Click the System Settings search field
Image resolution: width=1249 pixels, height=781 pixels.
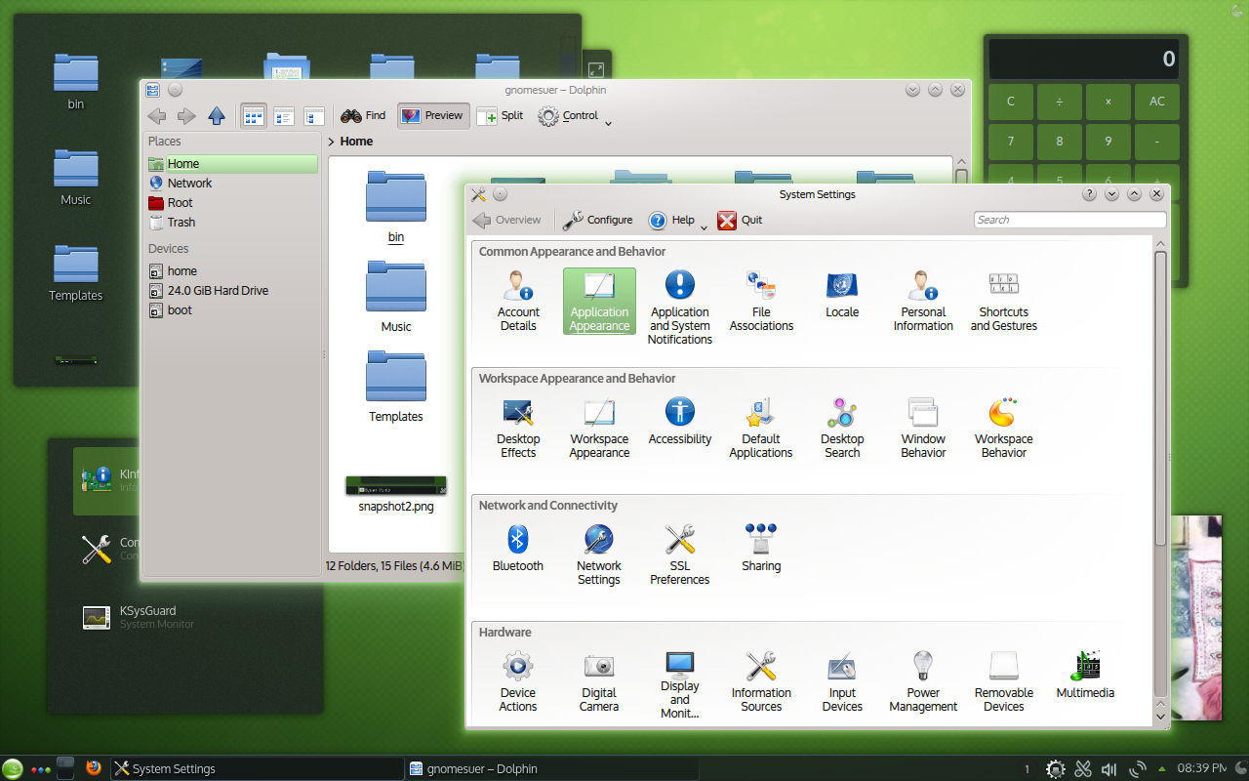tap(1069, 220)
